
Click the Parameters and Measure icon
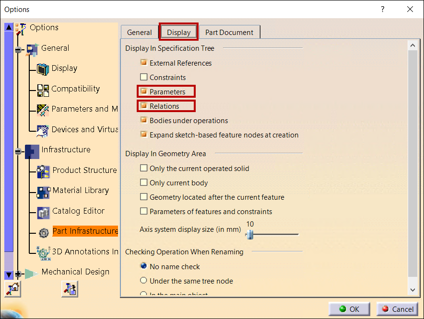coord(43,110)
